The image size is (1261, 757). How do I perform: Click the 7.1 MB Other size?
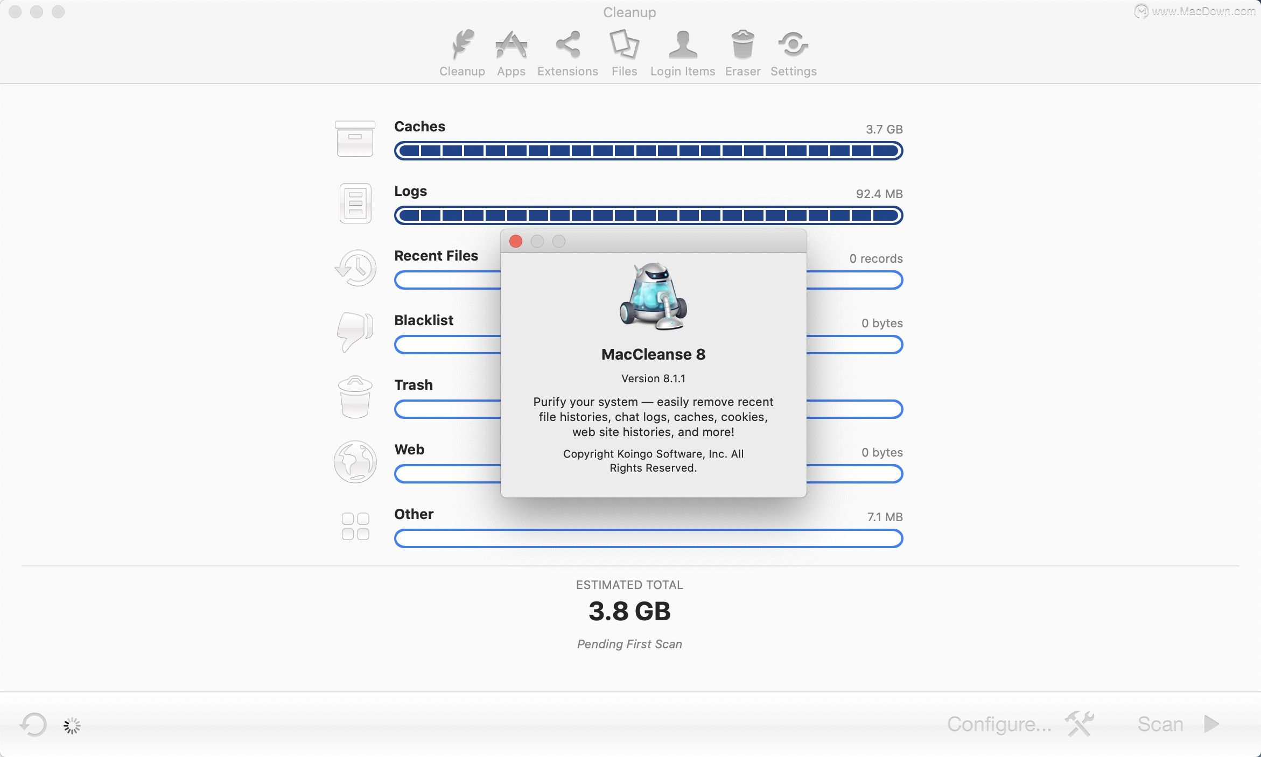pyautogui.click(x=885, y=517)
